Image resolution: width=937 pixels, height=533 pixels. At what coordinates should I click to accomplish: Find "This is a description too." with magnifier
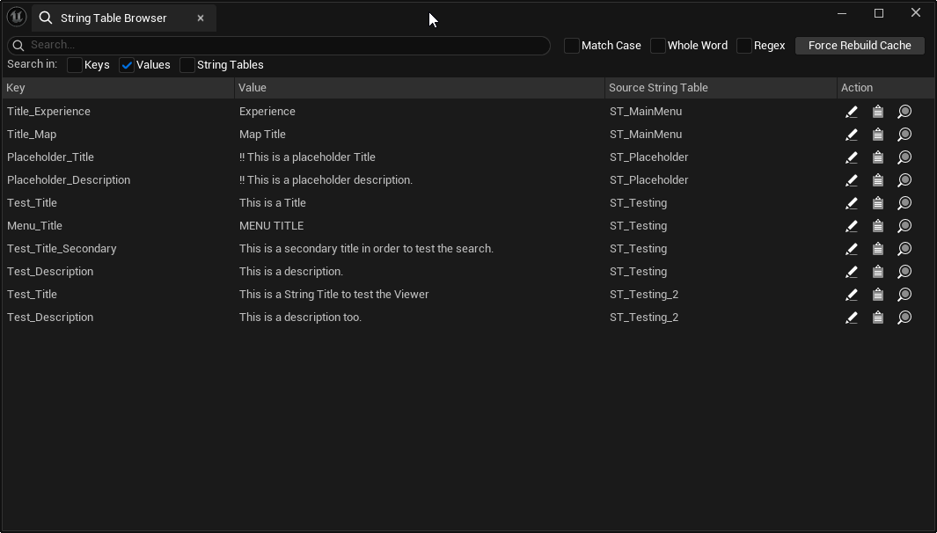[904, 318]
